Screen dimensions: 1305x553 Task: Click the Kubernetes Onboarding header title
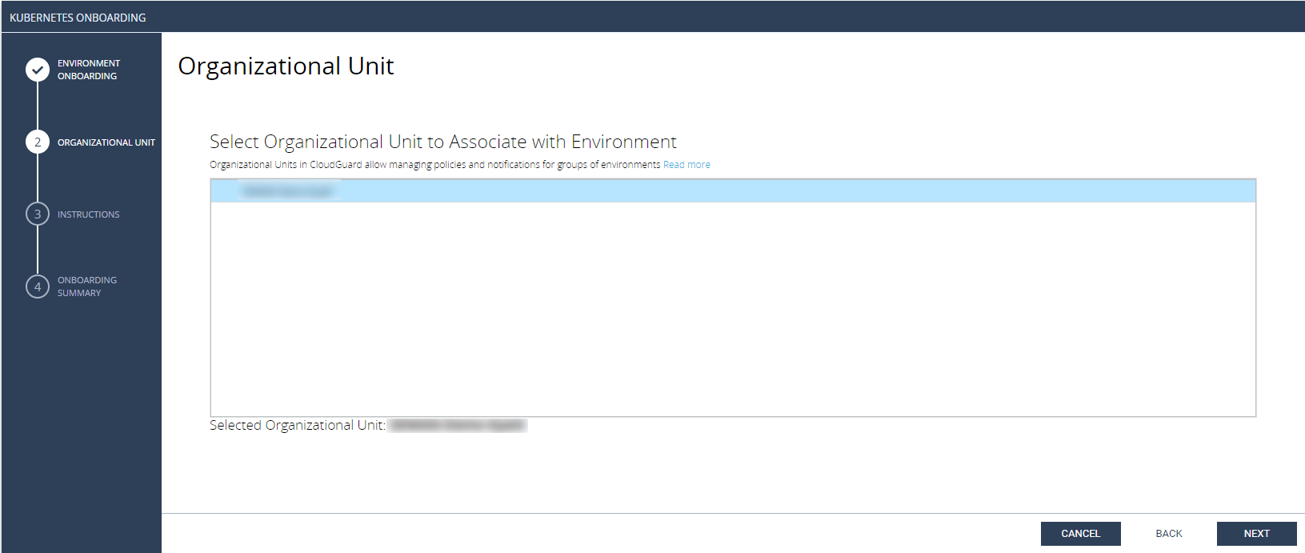pos(78,18)
